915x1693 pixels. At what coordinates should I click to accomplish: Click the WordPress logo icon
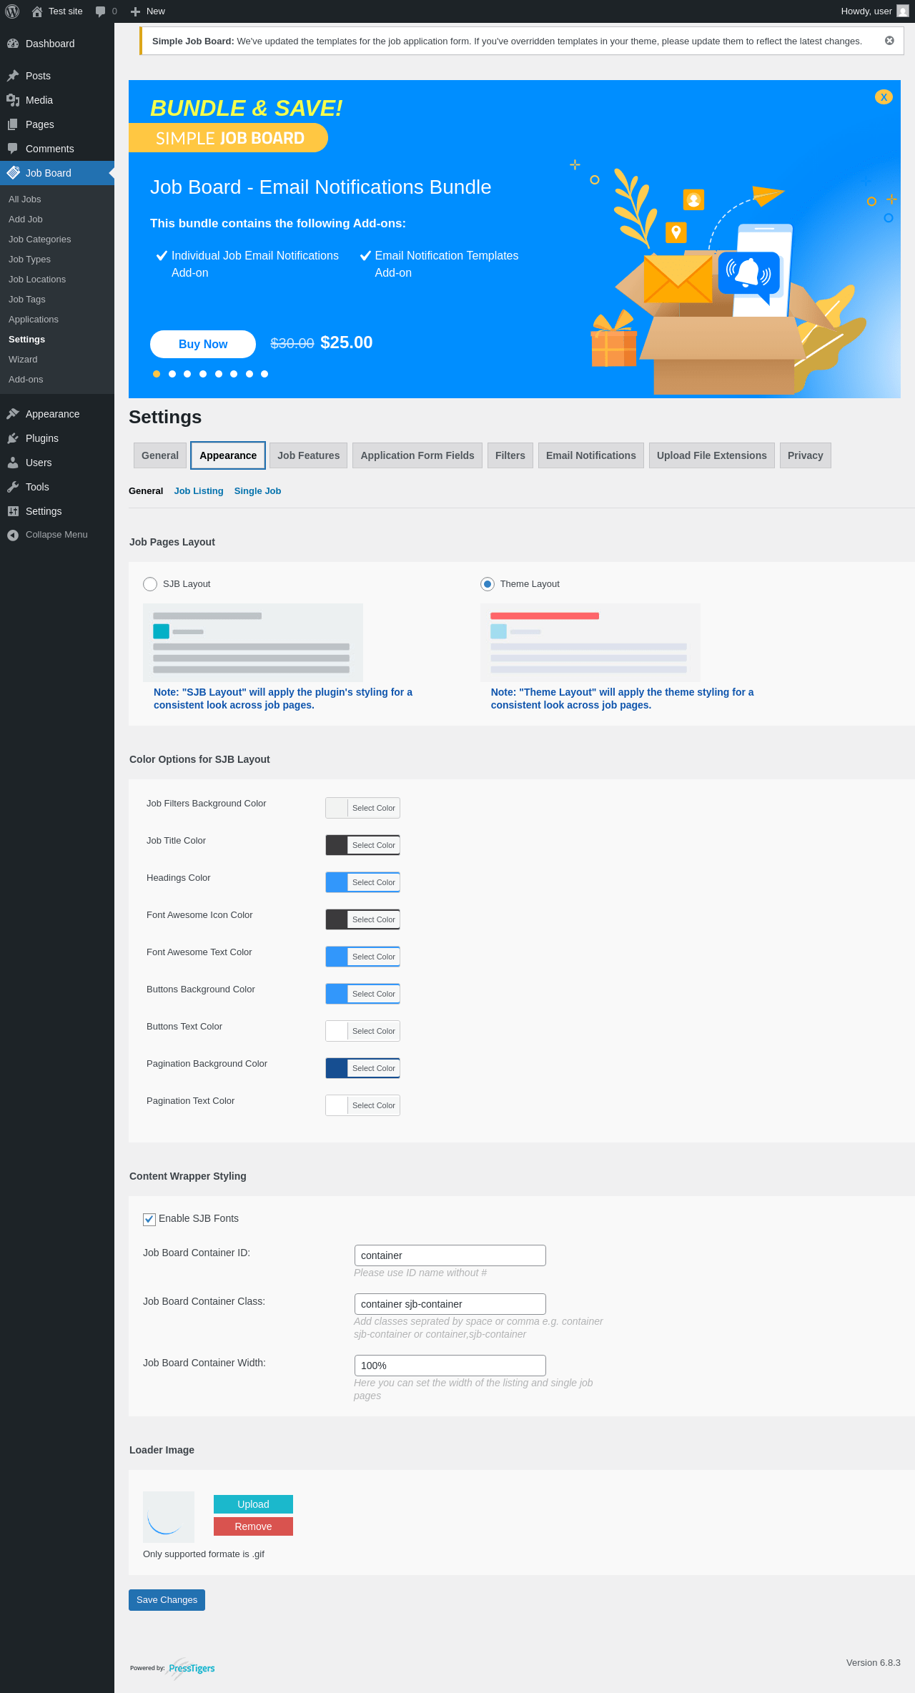coord(12,11)
